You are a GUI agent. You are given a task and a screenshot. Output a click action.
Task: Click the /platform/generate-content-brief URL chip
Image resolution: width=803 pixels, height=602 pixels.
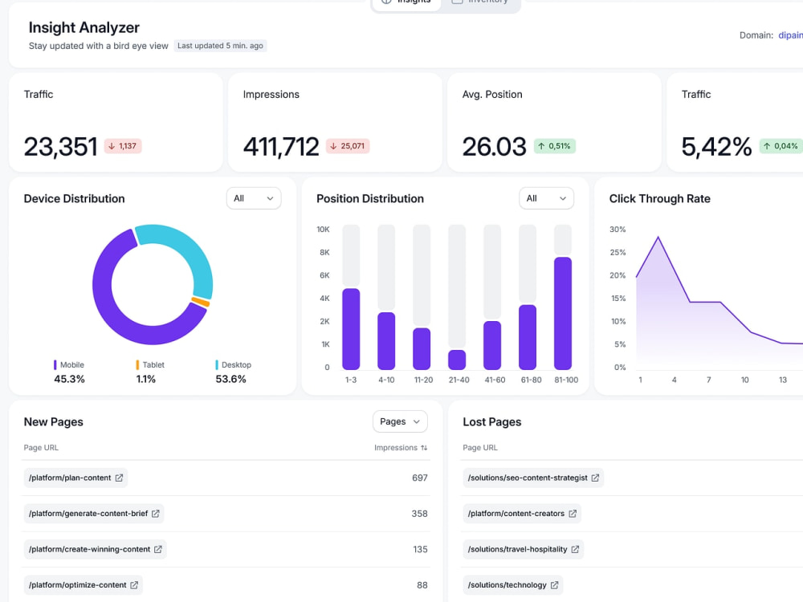tap(94, 514)
